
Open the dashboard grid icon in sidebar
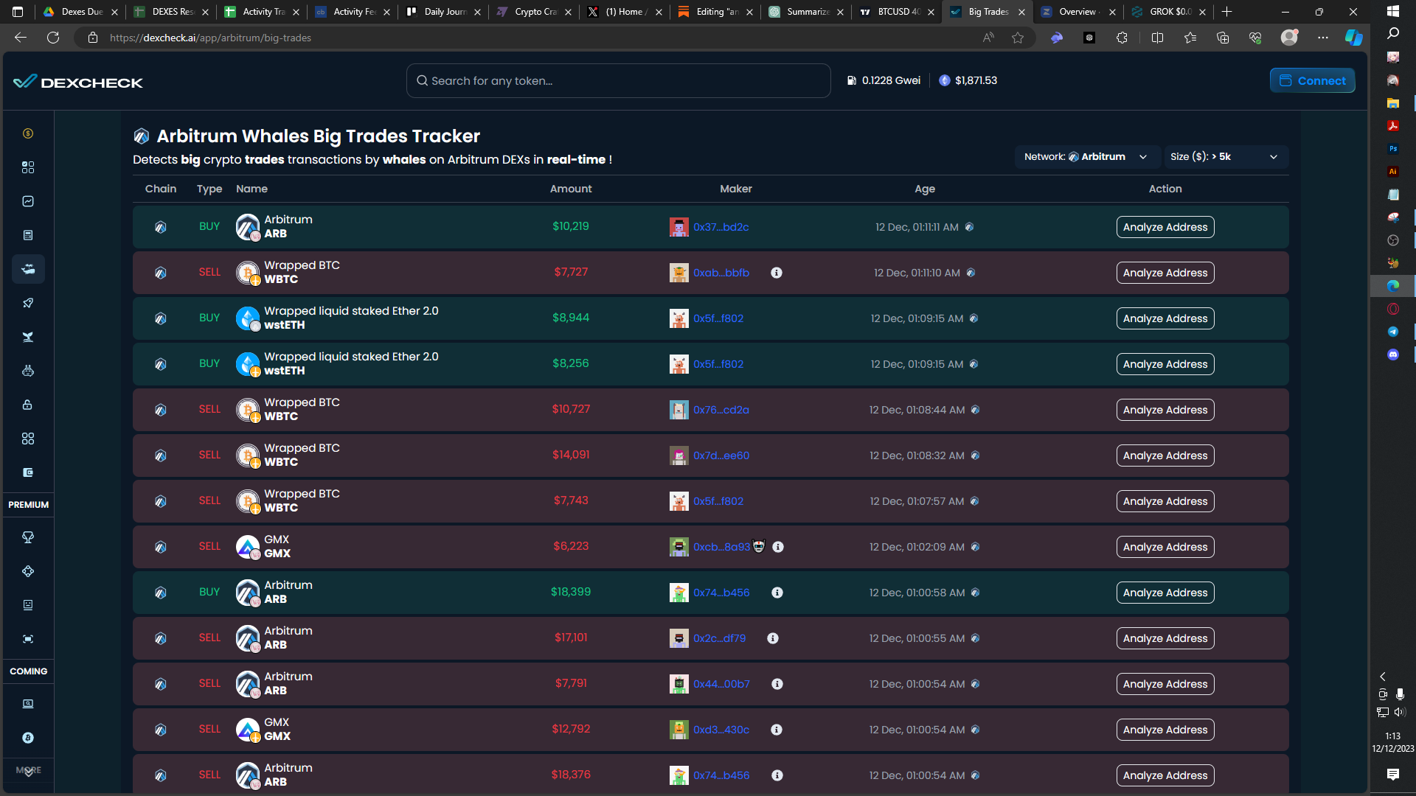(28, 167)
